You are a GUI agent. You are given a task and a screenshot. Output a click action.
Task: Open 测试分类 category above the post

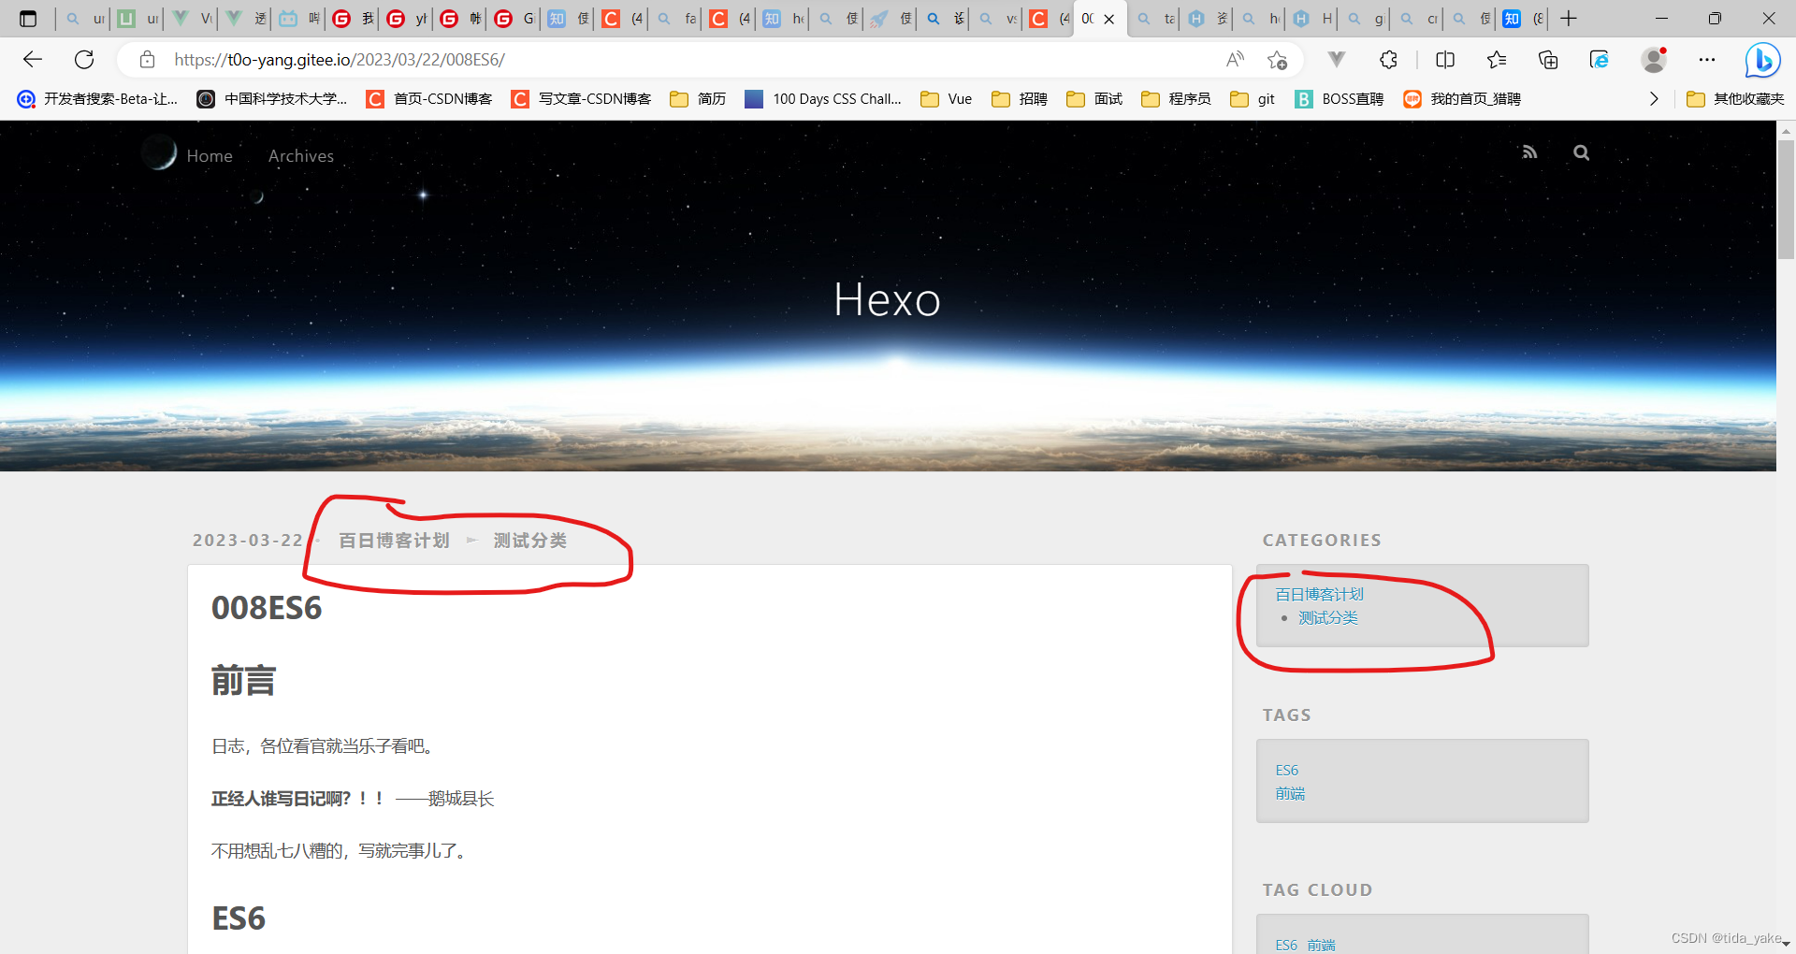click(x=530, y=541)
